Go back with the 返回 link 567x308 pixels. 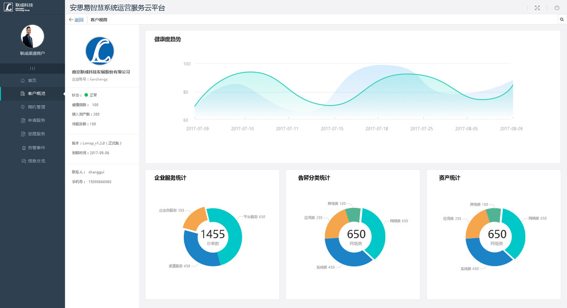[76, 20]
